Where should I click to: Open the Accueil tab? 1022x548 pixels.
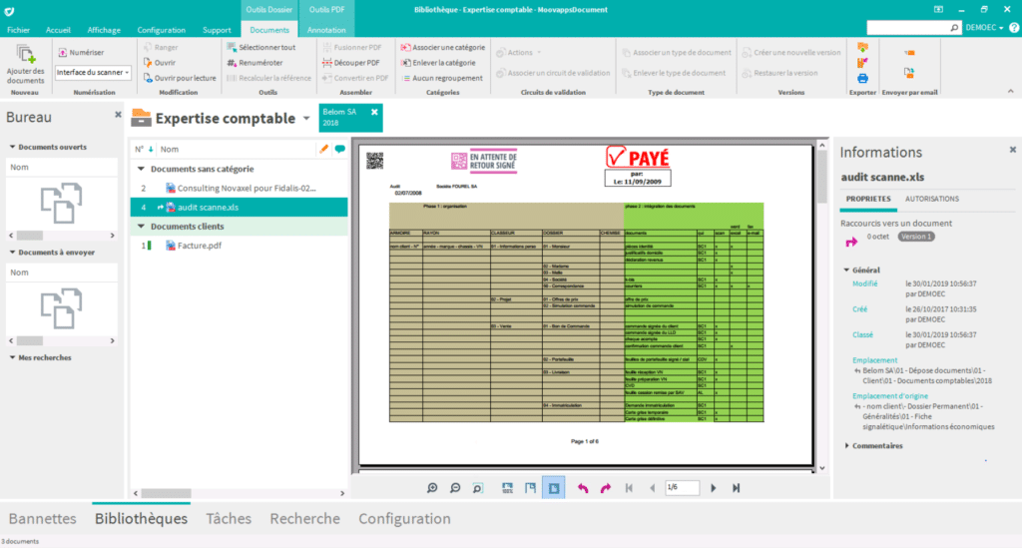(x=58, y=30)
